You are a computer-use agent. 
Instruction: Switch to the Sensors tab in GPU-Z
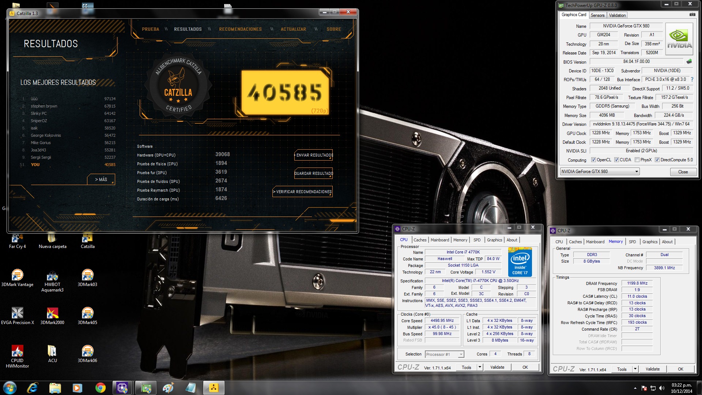(597, 15)
